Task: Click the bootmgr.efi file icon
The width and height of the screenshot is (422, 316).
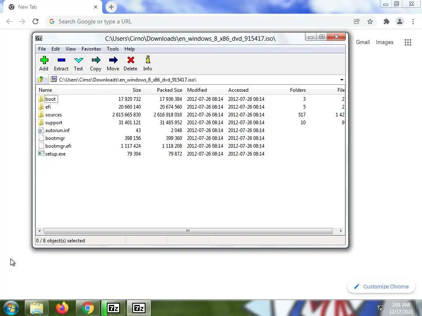Action: [x=41, y=146]
